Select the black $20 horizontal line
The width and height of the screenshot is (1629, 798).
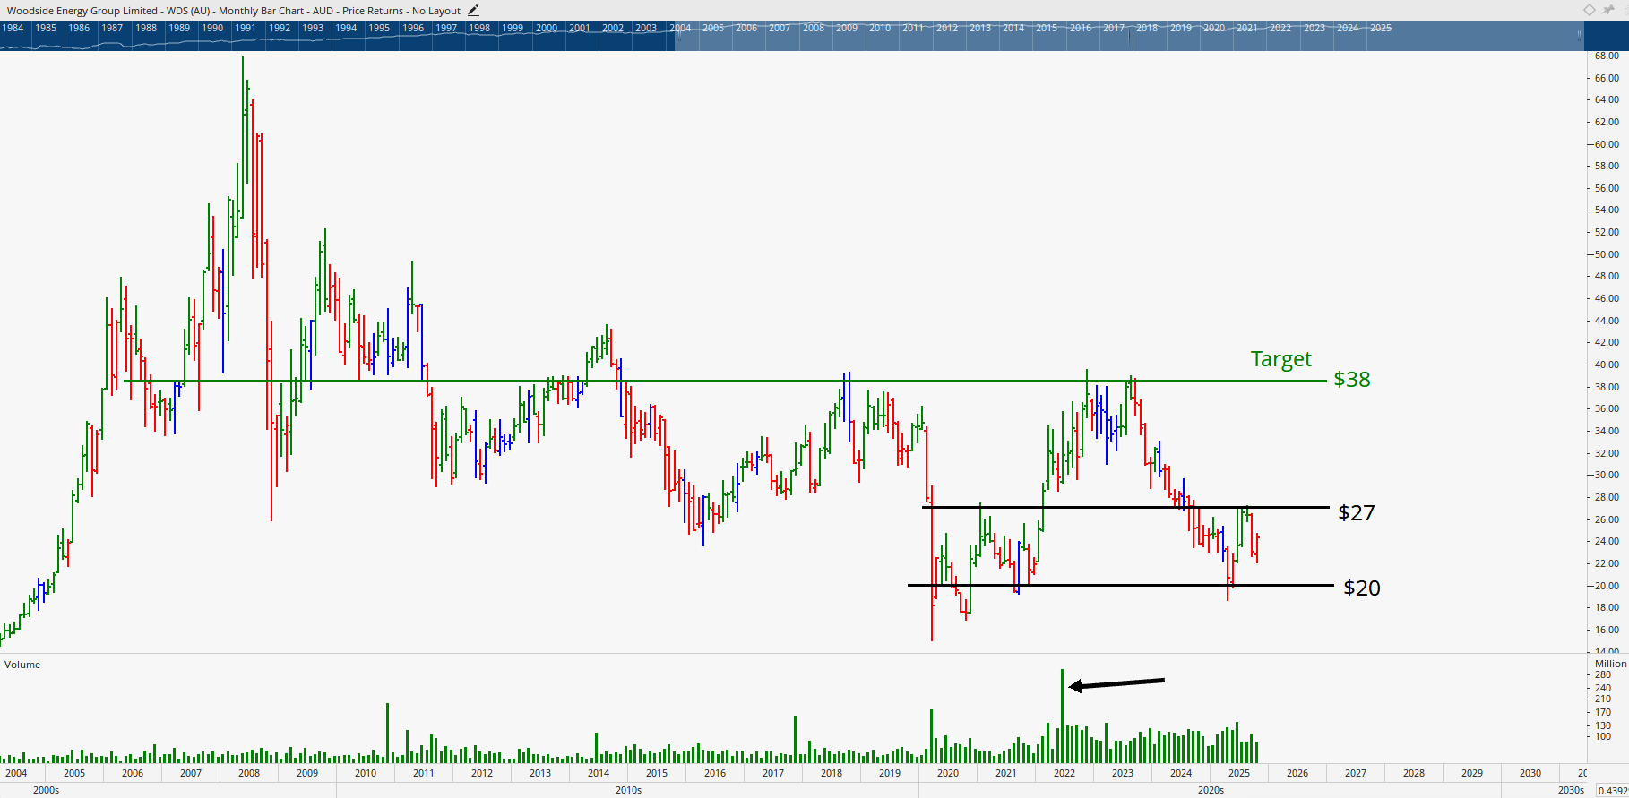click(1120, 585)
